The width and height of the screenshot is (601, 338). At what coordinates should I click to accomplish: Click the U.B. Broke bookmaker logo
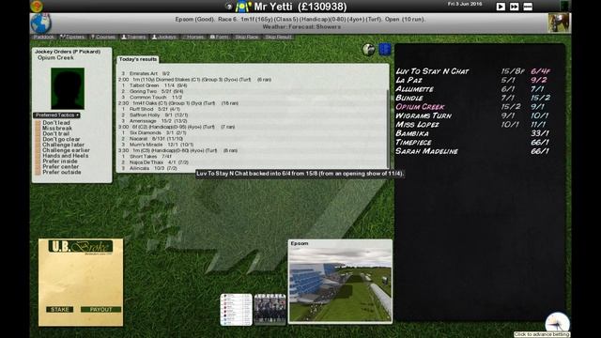point(81,246)
